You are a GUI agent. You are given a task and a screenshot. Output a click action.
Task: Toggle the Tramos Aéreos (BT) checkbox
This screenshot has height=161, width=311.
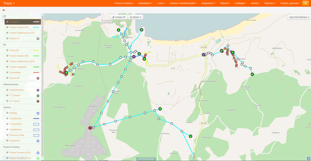pyautogui.click(x=7, y=56)
